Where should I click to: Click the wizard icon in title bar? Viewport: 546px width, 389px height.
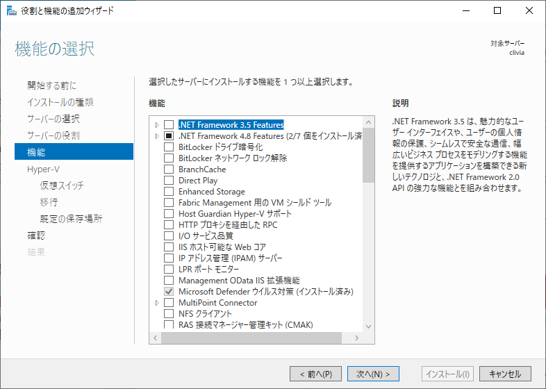(x=12, y=11)
